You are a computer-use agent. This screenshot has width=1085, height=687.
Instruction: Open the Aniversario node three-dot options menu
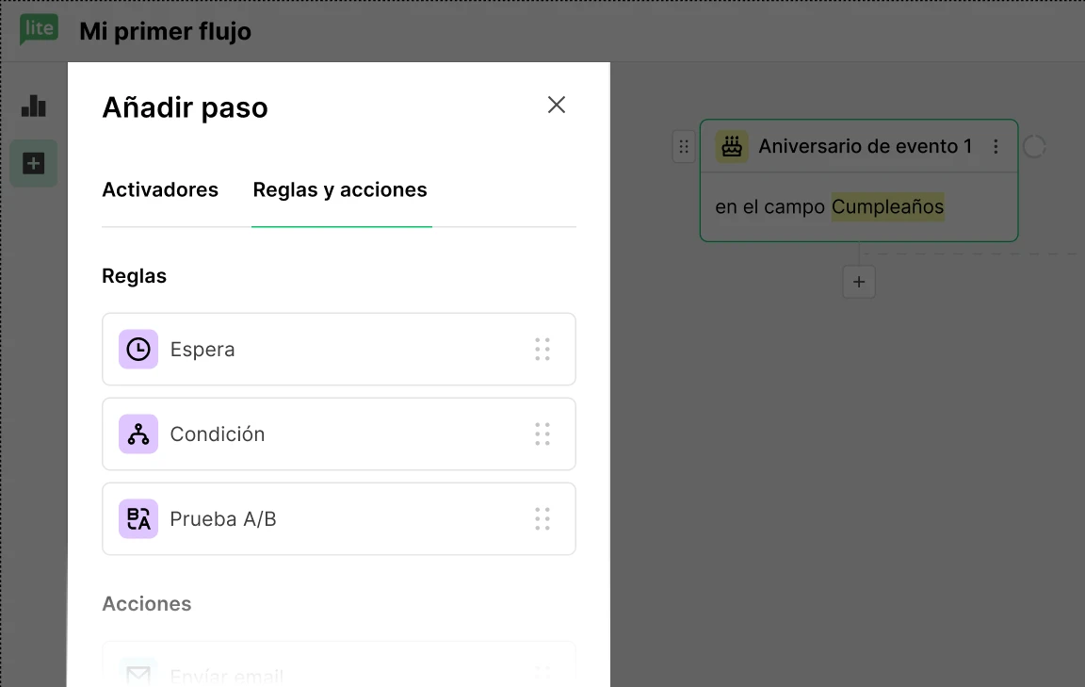(x=996, y=147)
